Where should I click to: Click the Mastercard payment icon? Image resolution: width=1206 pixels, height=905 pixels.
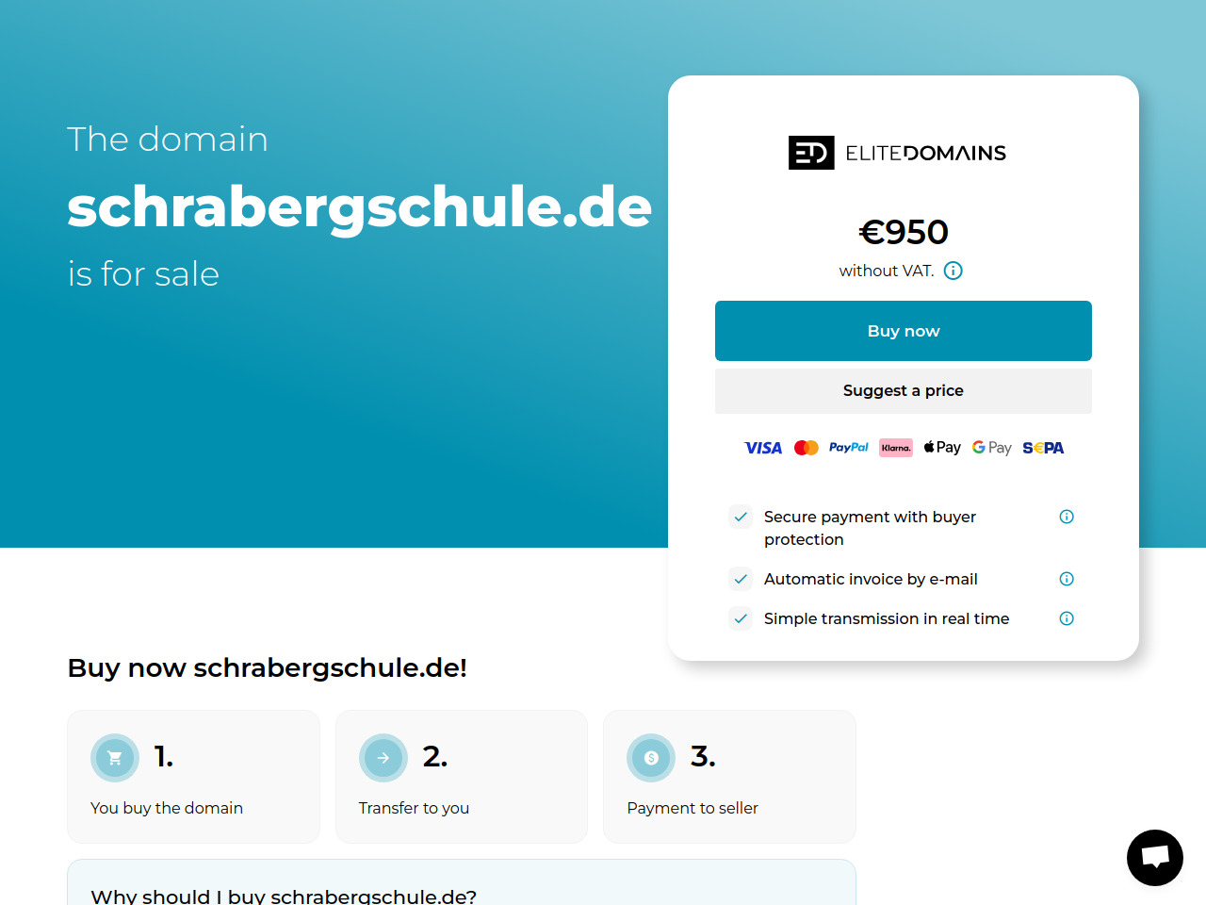[807, 448]
